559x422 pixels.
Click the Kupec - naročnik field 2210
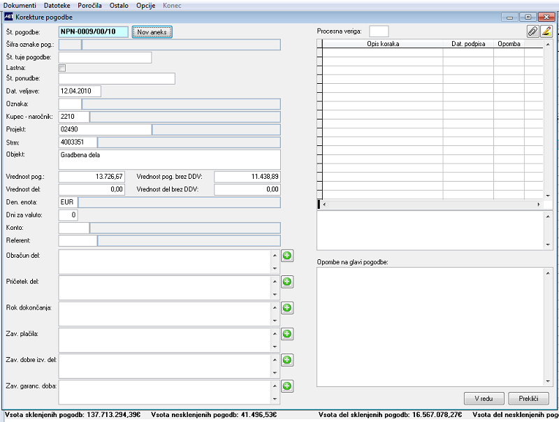pos(74,117)
